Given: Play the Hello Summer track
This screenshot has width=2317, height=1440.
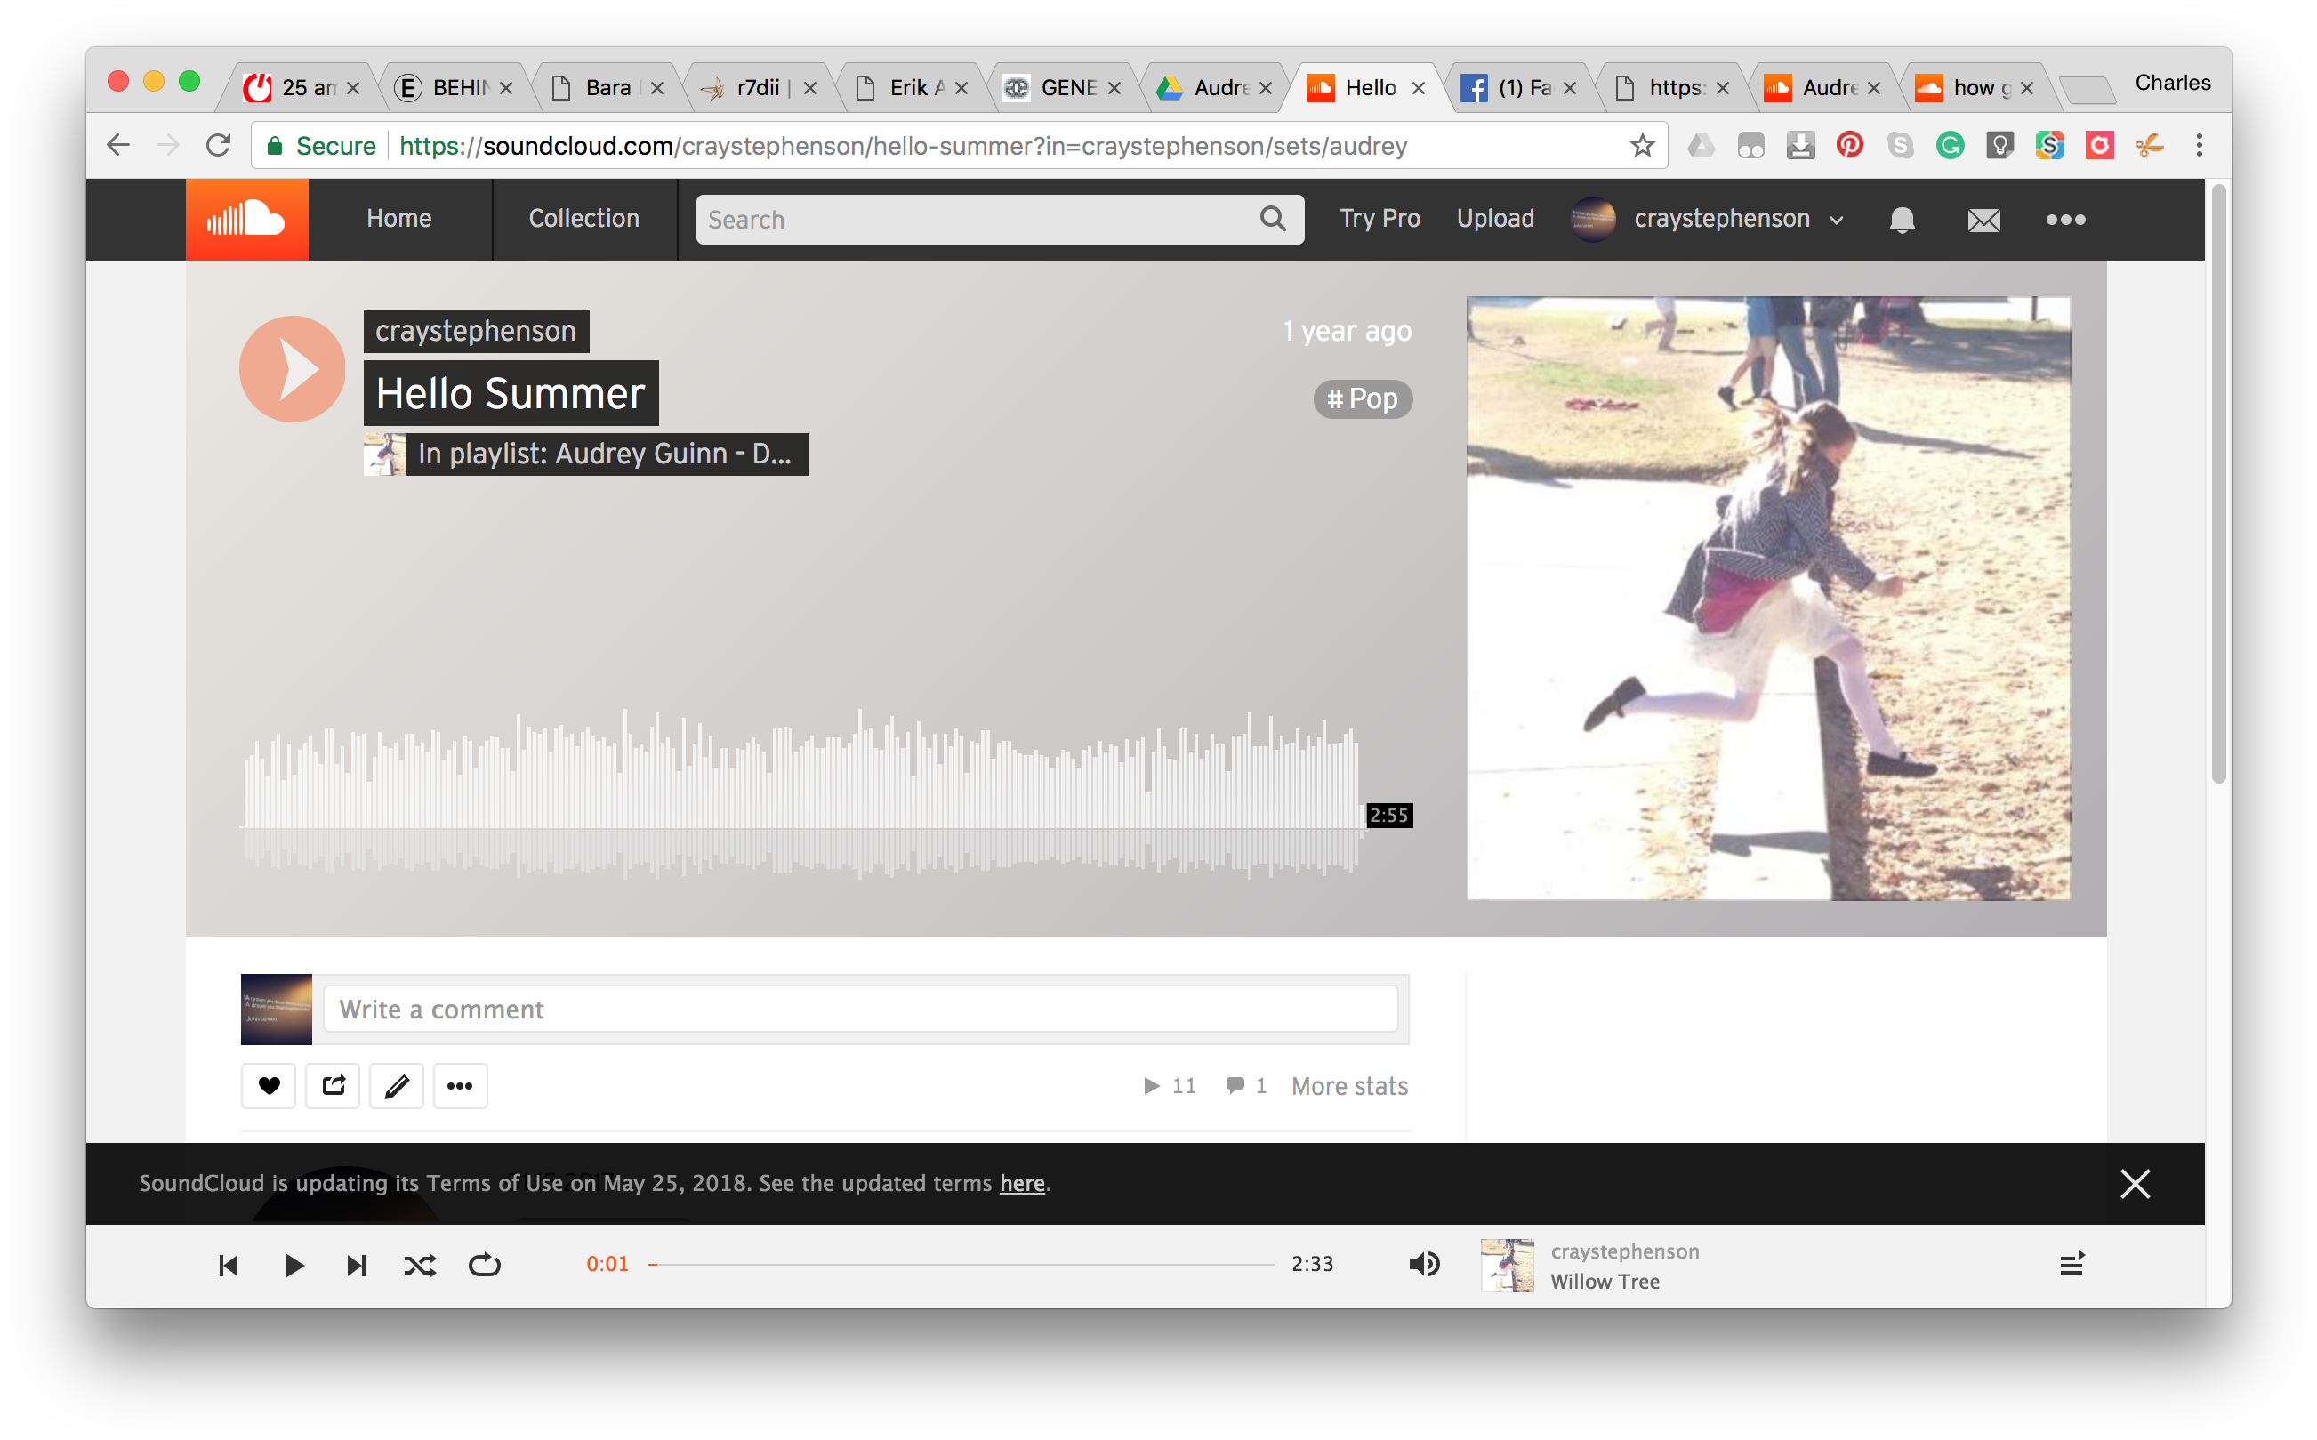Looking at the screenshot, I should pyautogui.click(x=293, y=368).
